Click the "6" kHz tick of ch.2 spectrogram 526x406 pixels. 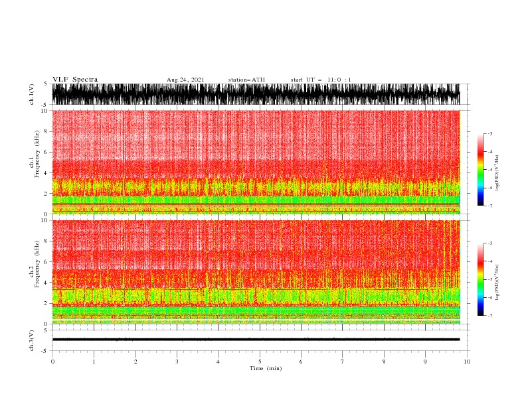(46, 262)
